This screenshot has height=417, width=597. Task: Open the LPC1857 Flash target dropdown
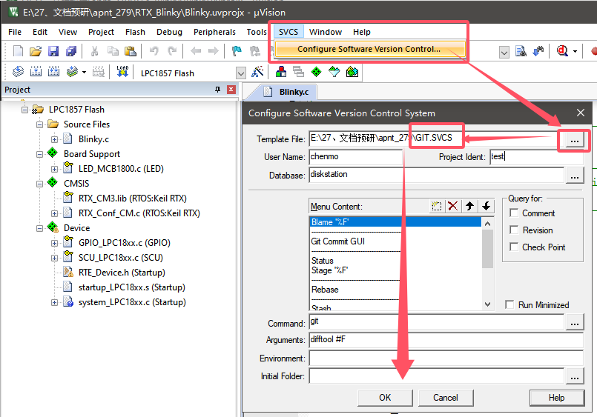[241, 73]
